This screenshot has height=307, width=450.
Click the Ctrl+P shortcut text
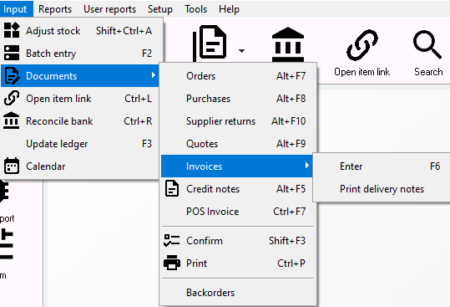point(291,263)
